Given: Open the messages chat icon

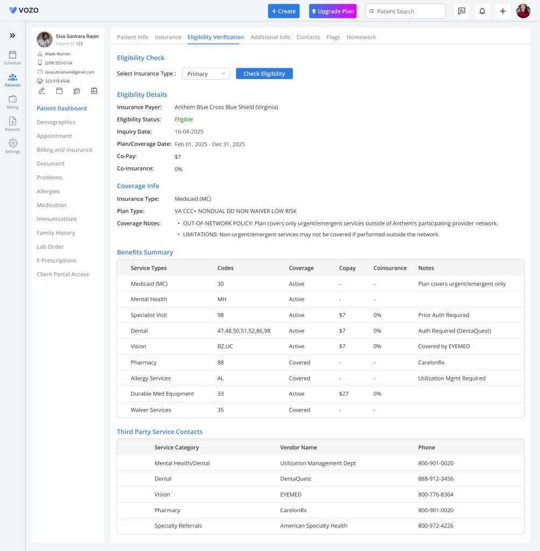Looking at the screenshot, I should (461, 11).
